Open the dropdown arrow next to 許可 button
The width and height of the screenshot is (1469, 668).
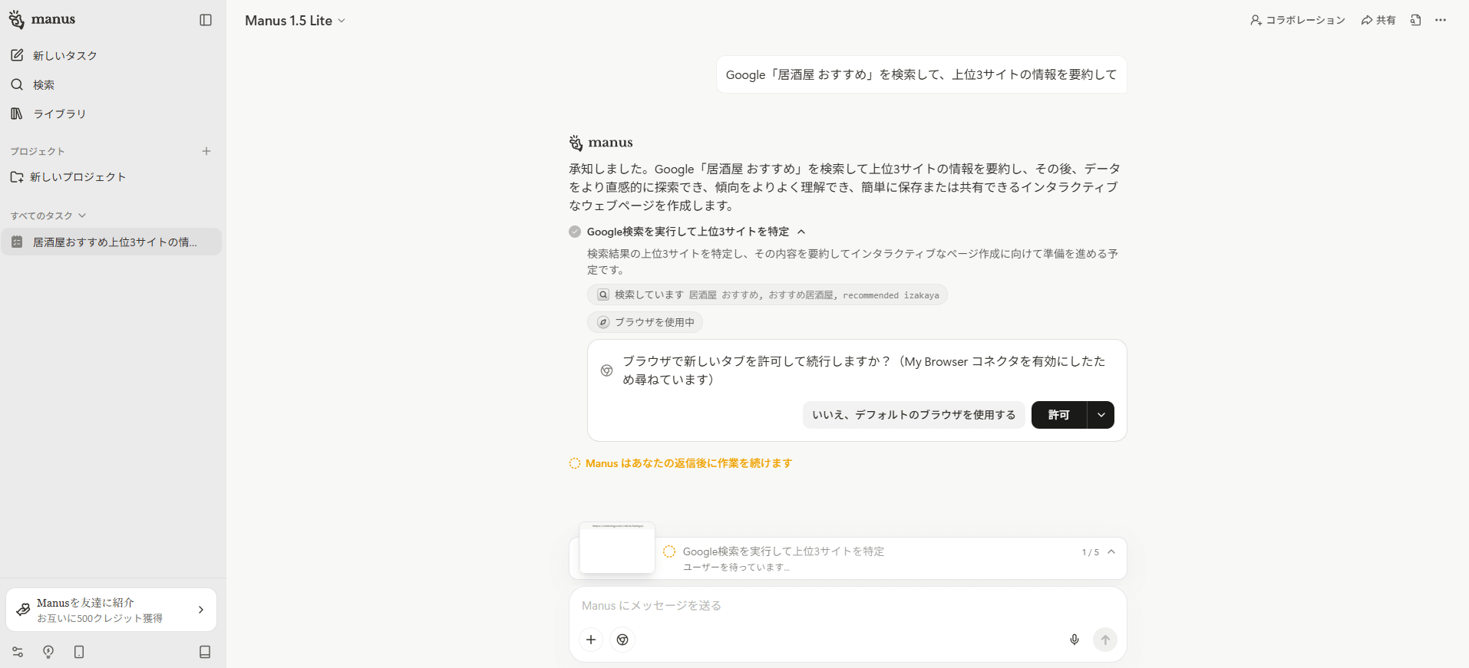click(x=1101, y=415)
